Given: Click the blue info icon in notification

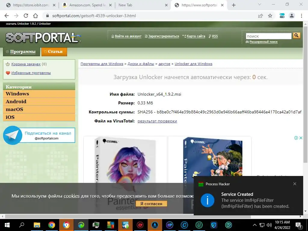Looking at the screenshot, I should click(x=208, y=200).
